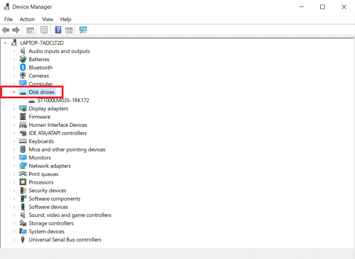Open the File menu
The width and height of the screenshot is (355, 259).
point(8,19)
